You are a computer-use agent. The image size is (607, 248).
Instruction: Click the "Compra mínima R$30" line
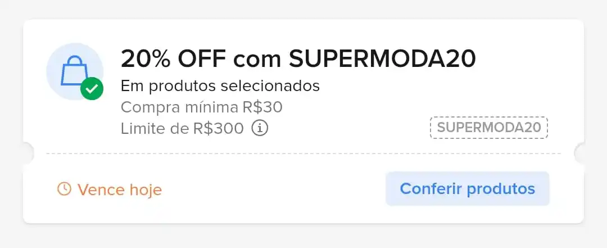[202, 107]
